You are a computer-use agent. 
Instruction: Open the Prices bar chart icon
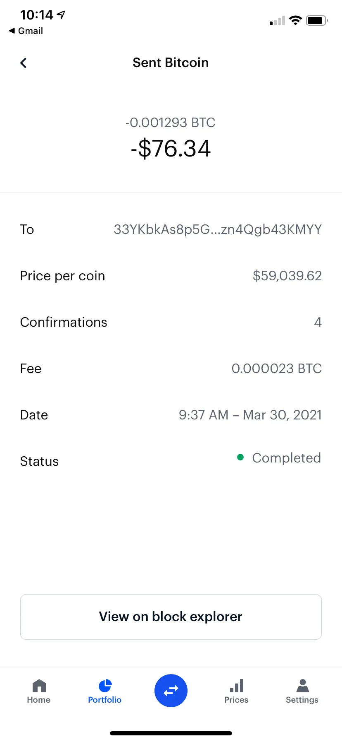(237, 686)
